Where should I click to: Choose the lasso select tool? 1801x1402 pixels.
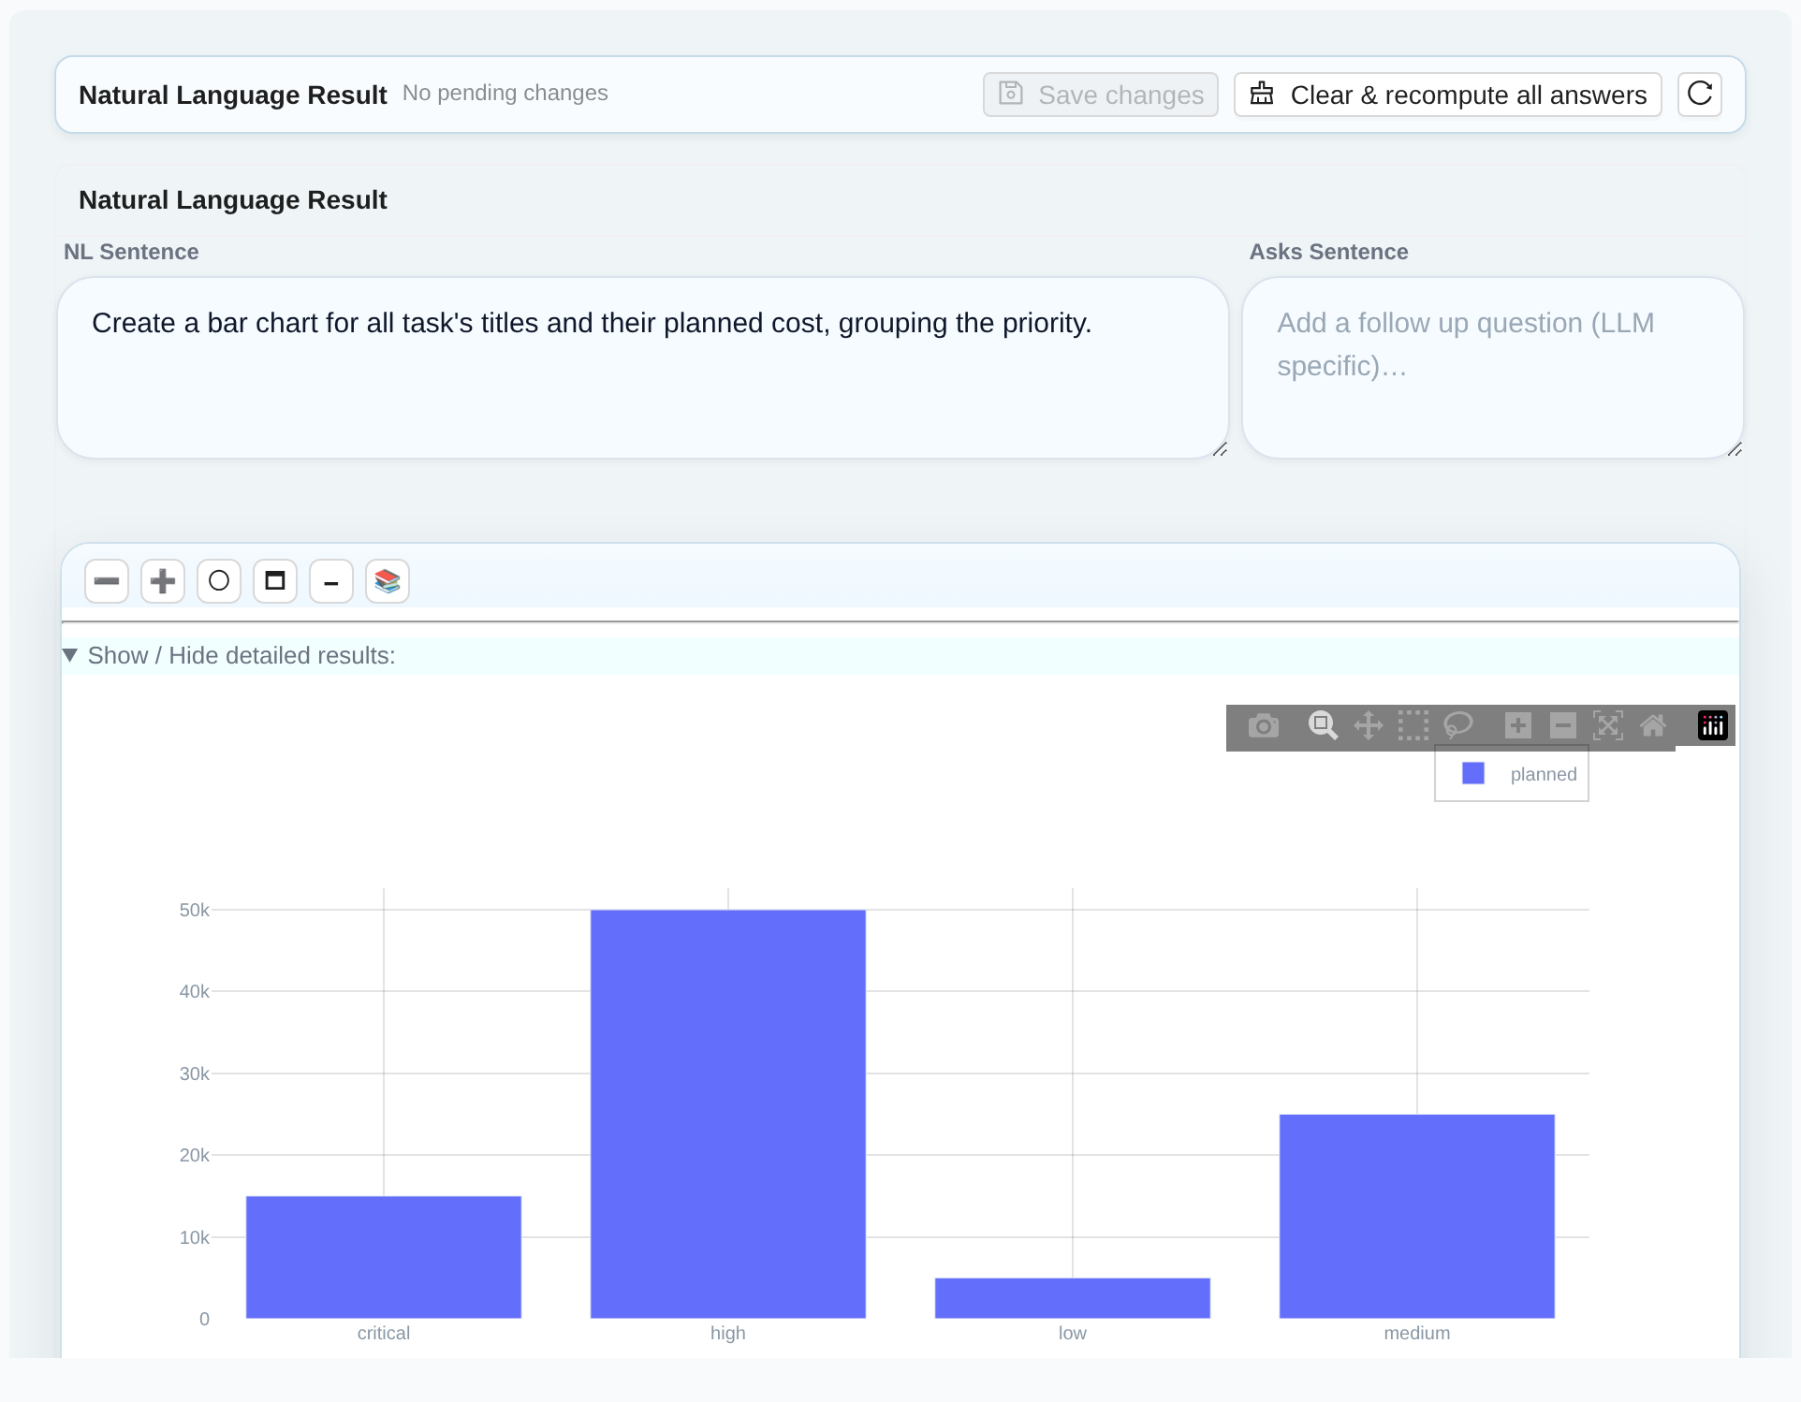click(1458, 726)
